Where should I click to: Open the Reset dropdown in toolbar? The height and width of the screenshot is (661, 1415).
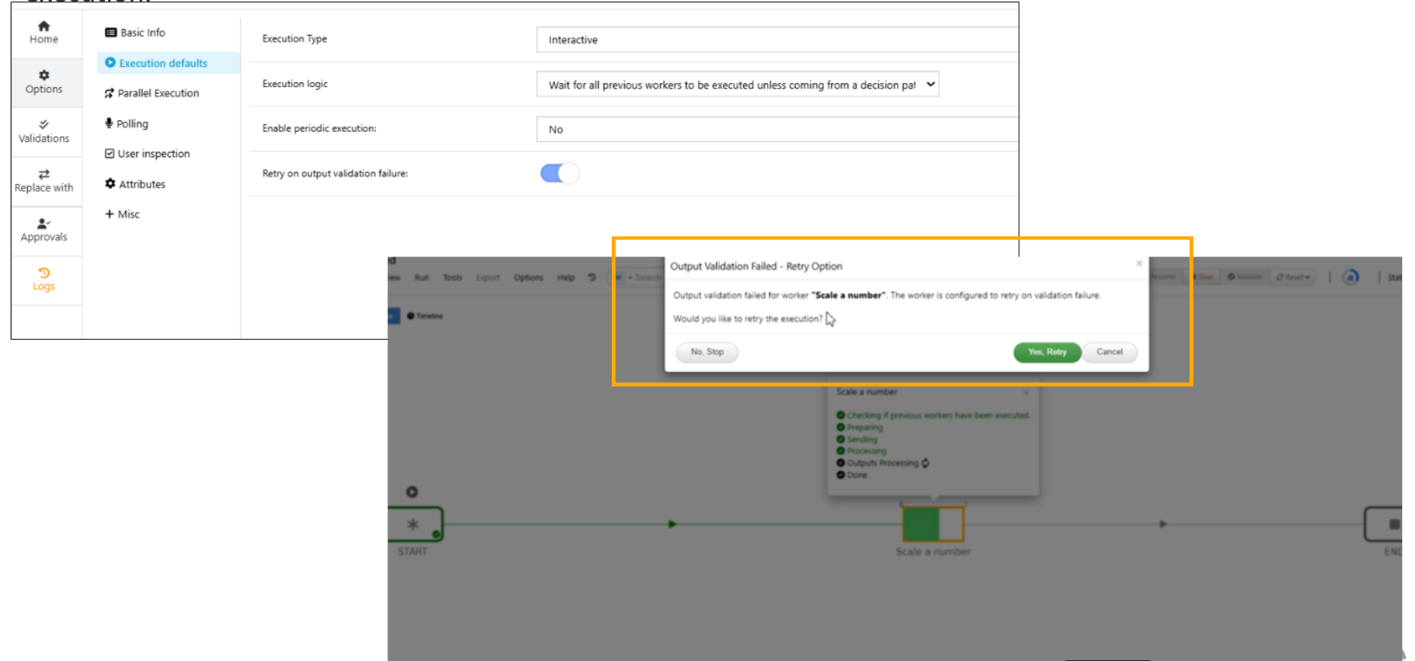[x=1293, y=278]
